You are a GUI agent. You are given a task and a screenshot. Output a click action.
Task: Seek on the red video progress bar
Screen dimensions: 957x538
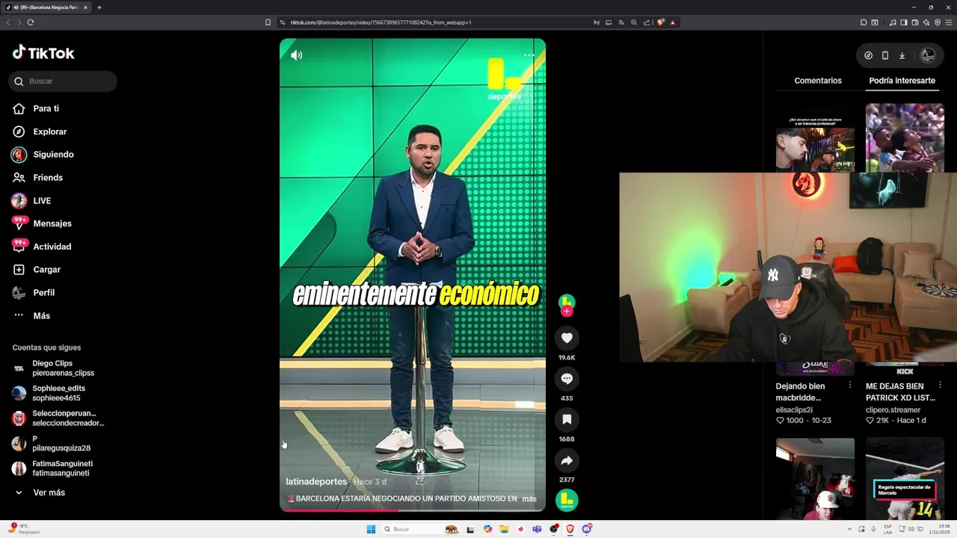point(413,510)
